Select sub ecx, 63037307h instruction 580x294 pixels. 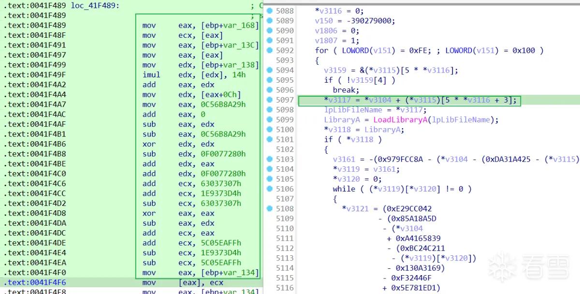coord(192,204)
